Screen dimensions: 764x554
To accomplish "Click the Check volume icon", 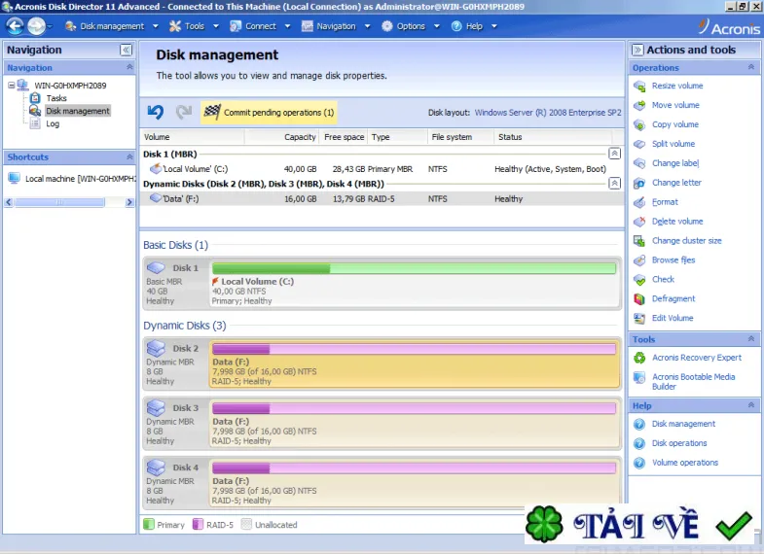I will (x=639, y=280).
